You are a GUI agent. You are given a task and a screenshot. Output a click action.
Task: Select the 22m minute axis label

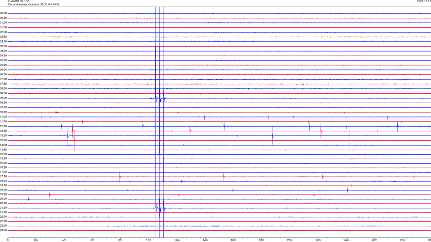click(x=318, y=240)
